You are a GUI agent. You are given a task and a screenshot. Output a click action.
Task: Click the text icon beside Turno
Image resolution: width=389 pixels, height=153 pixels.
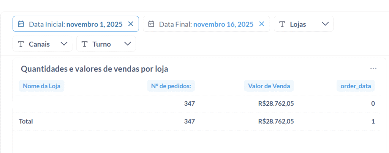pos(85,44)
